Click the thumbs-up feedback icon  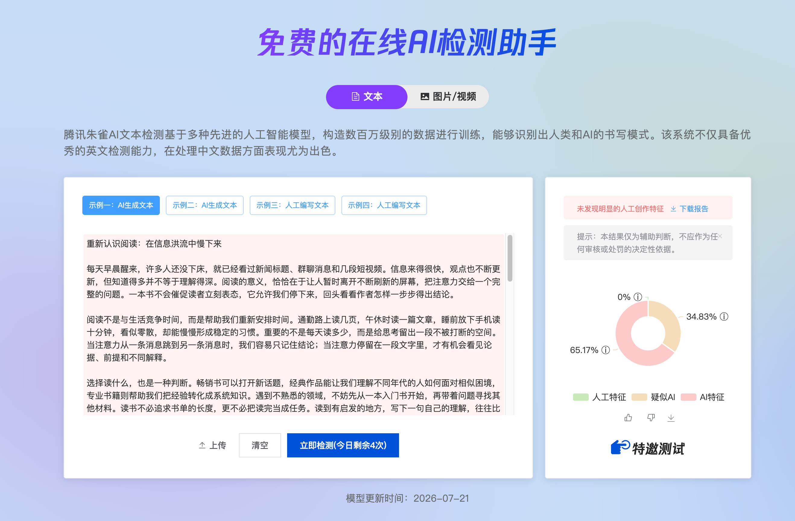[628, 418]
